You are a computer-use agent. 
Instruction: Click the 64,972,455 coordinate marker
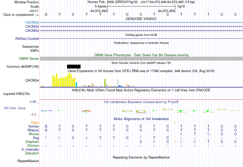pyautogui.click(x=166, y=11)
